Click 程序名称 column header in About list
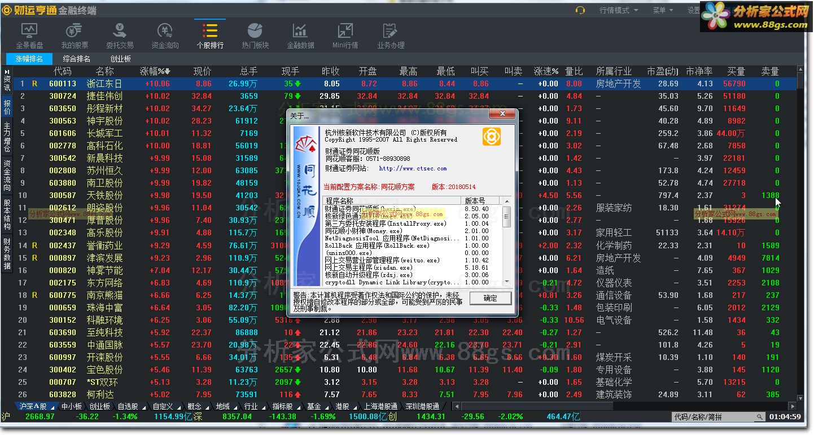Image resolution: width=814 pixels, height=435 pixels. click(392, 201)
